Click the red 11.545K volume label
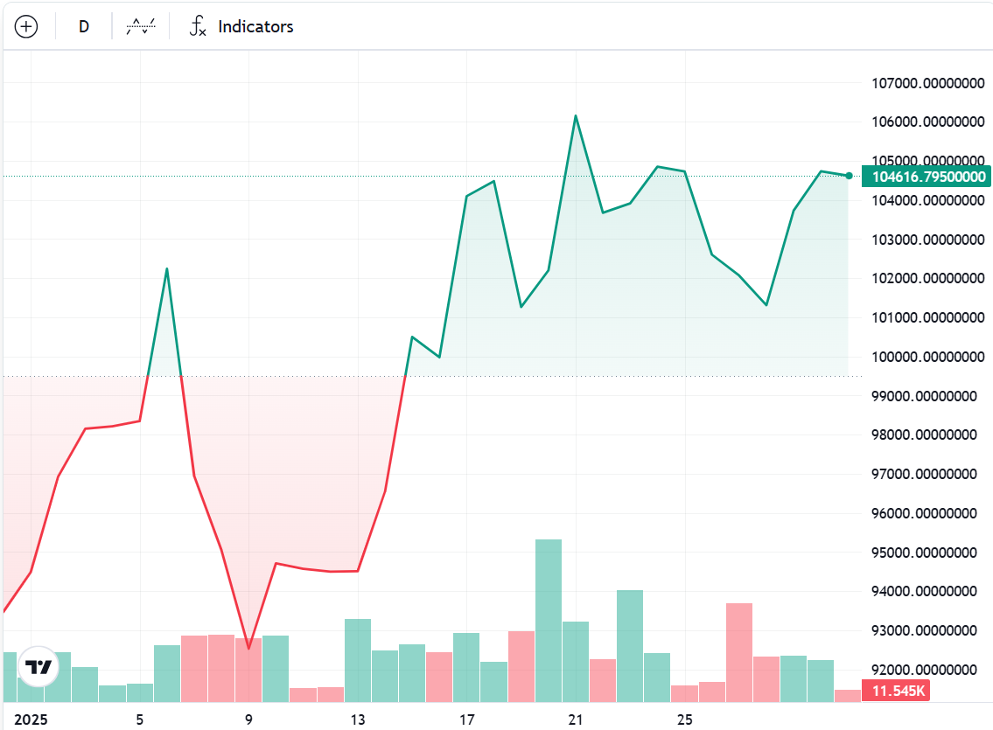Image resolution: width=993 pixels, height=730 pixels. (898, 691)
